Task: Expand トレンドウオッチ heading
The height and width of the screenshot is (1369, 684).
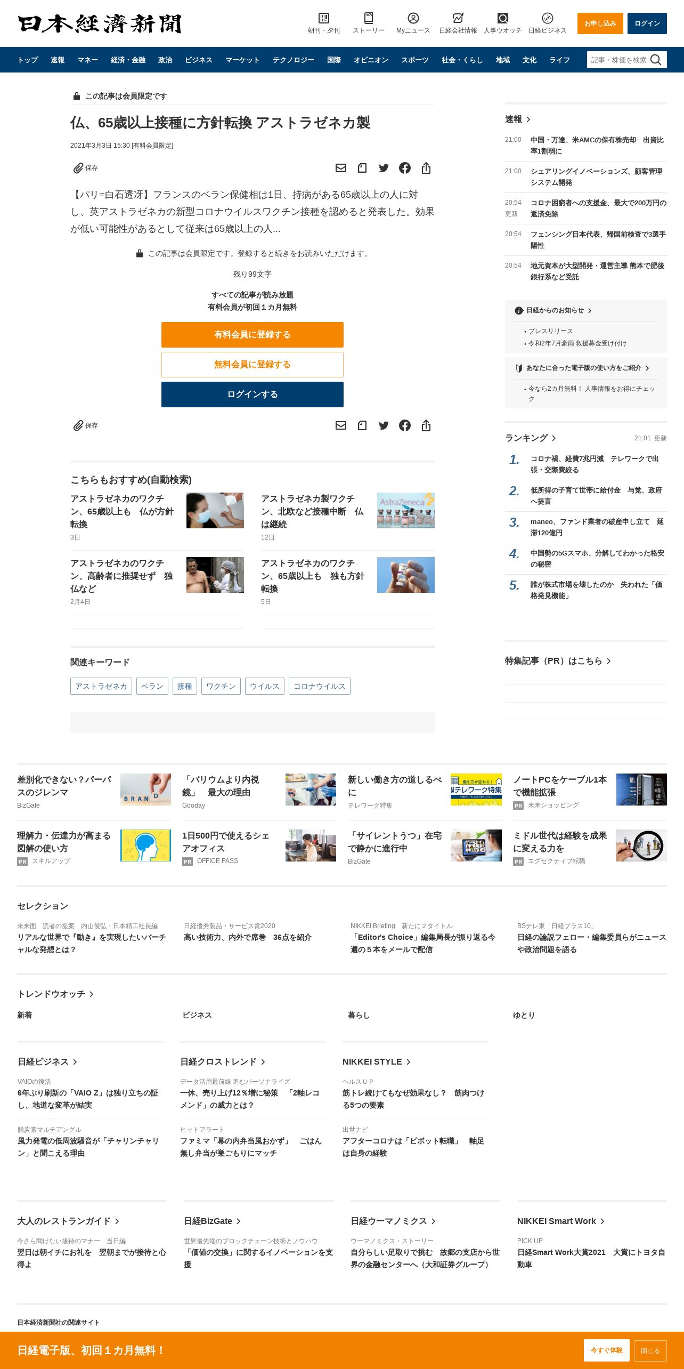Action: (x=55, y=994)
